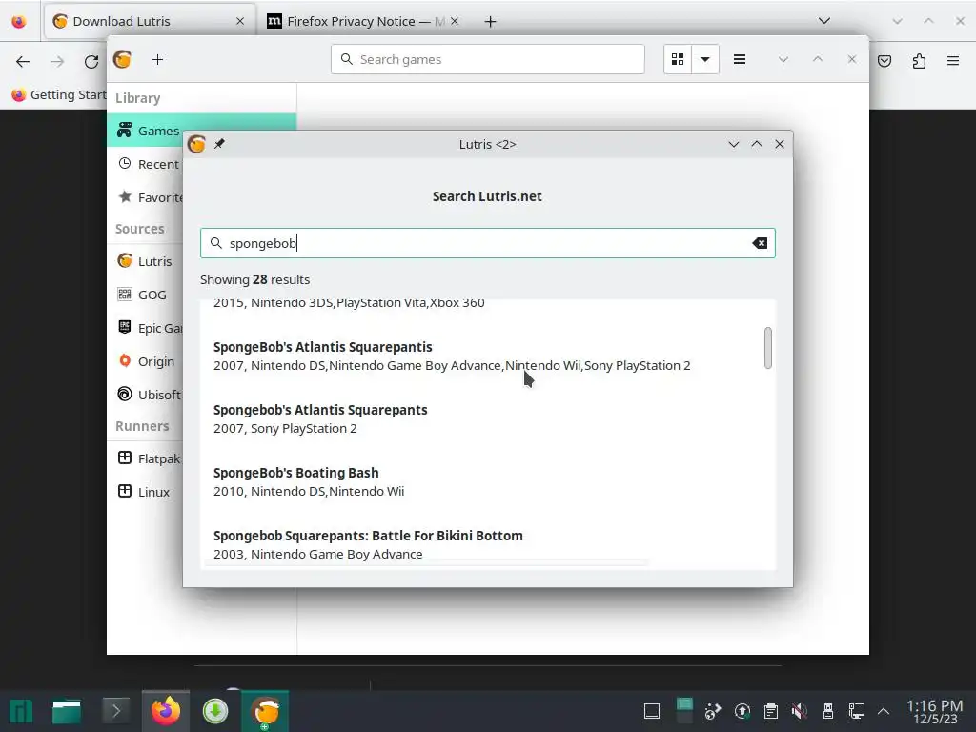Open the network tray icon

click(857, 711)
